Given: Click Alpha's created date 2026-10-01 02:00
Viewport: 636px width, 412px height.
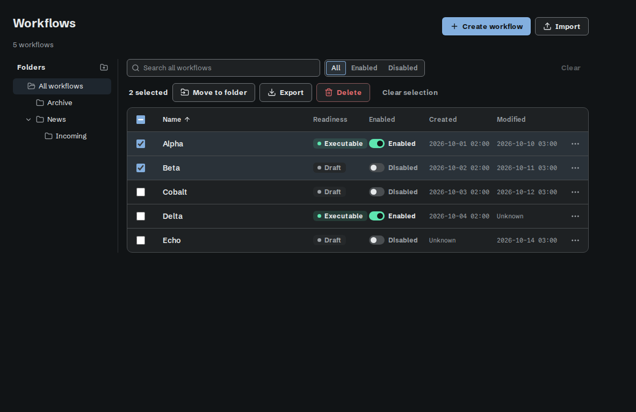Looking at the screenshot, I should pyautogui.click(x=459, y=144).
